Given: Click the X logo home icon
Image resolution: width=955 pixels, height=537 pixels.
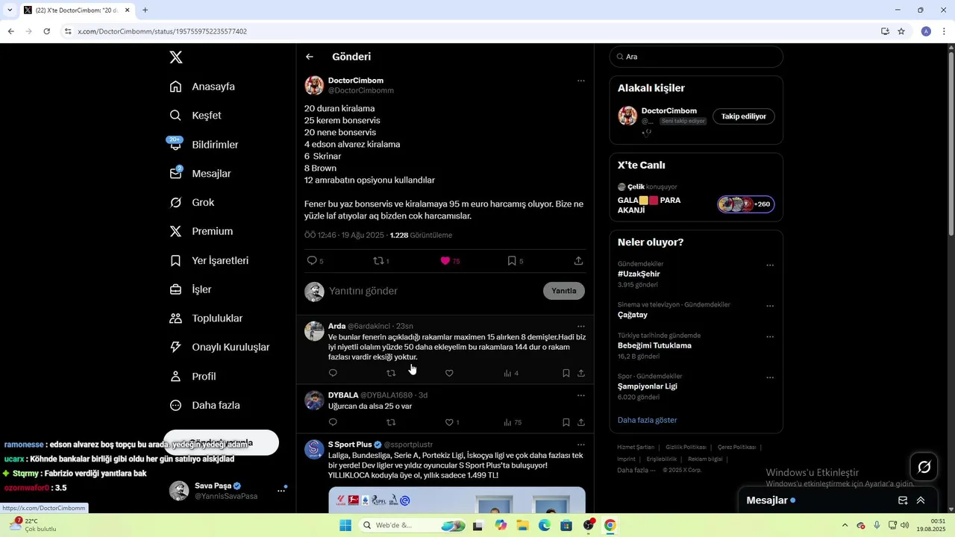Looking at the screenshot, I should [175, 57].
